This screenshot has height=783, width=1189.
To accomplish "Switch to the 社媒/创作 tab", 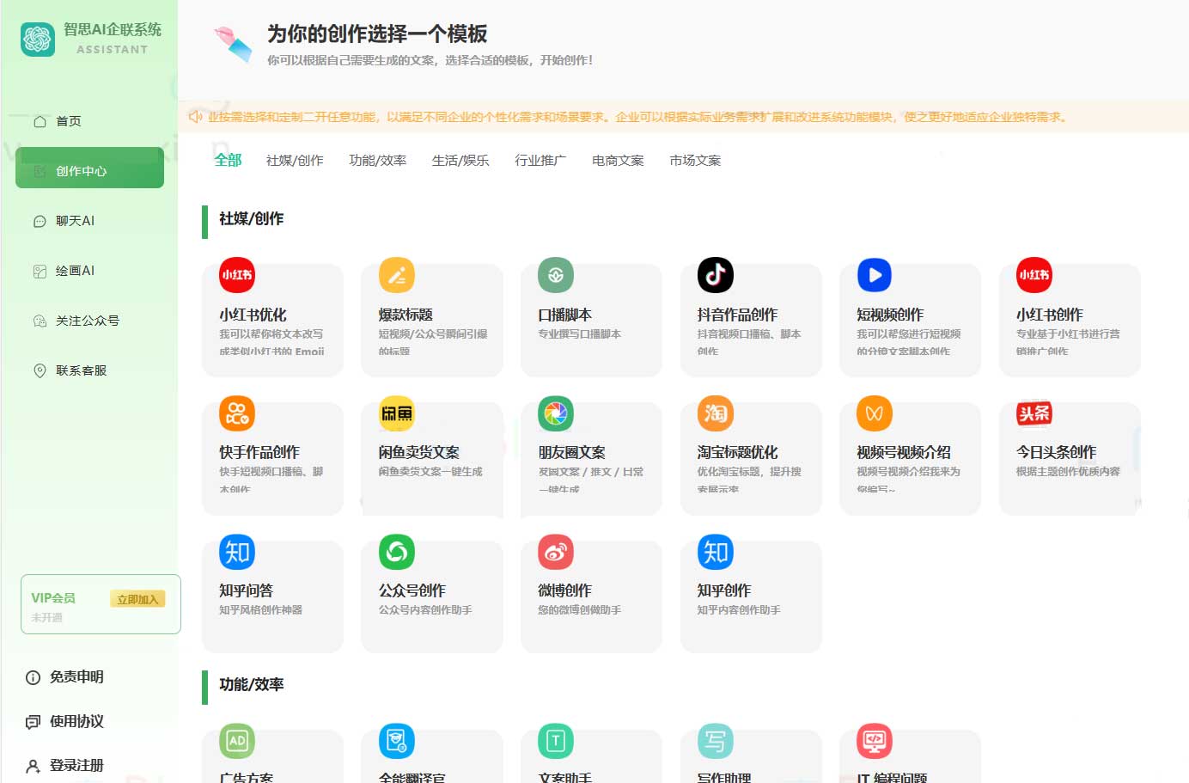I will point(295,161).
